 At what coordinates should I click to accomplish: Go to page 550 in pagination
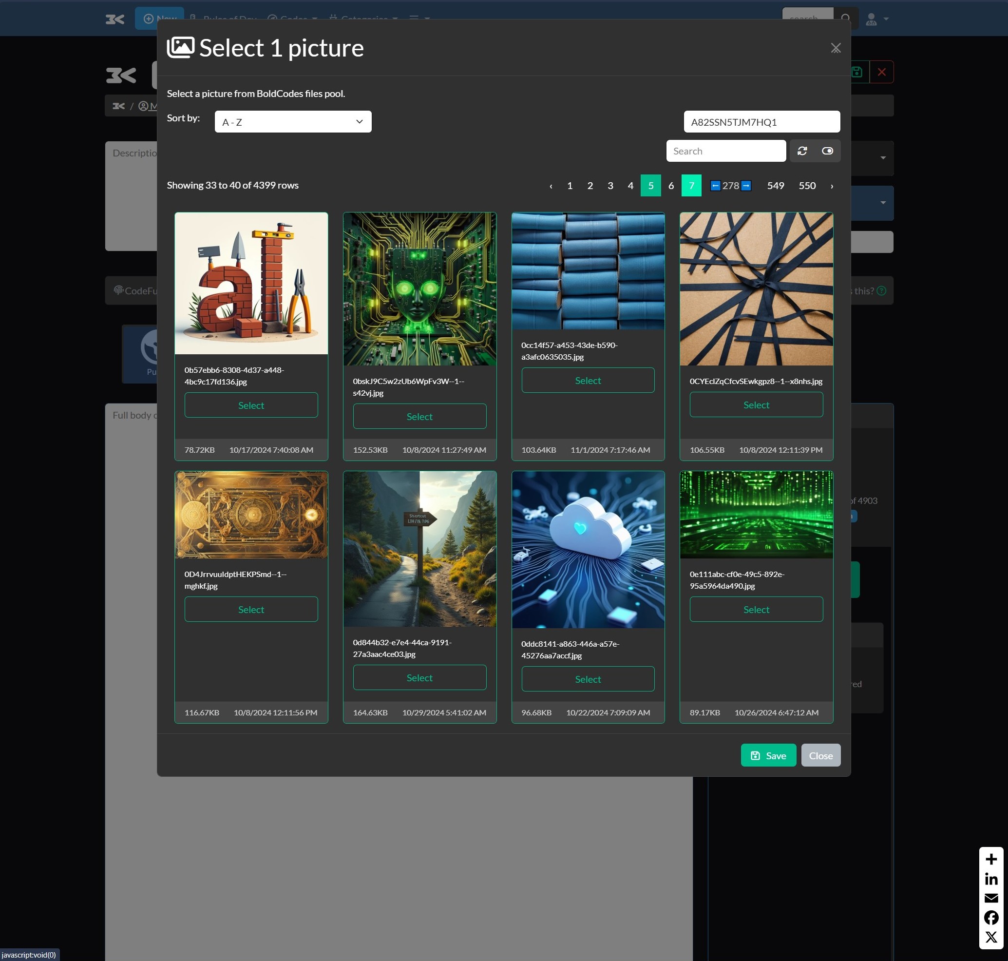pos(807,186)
